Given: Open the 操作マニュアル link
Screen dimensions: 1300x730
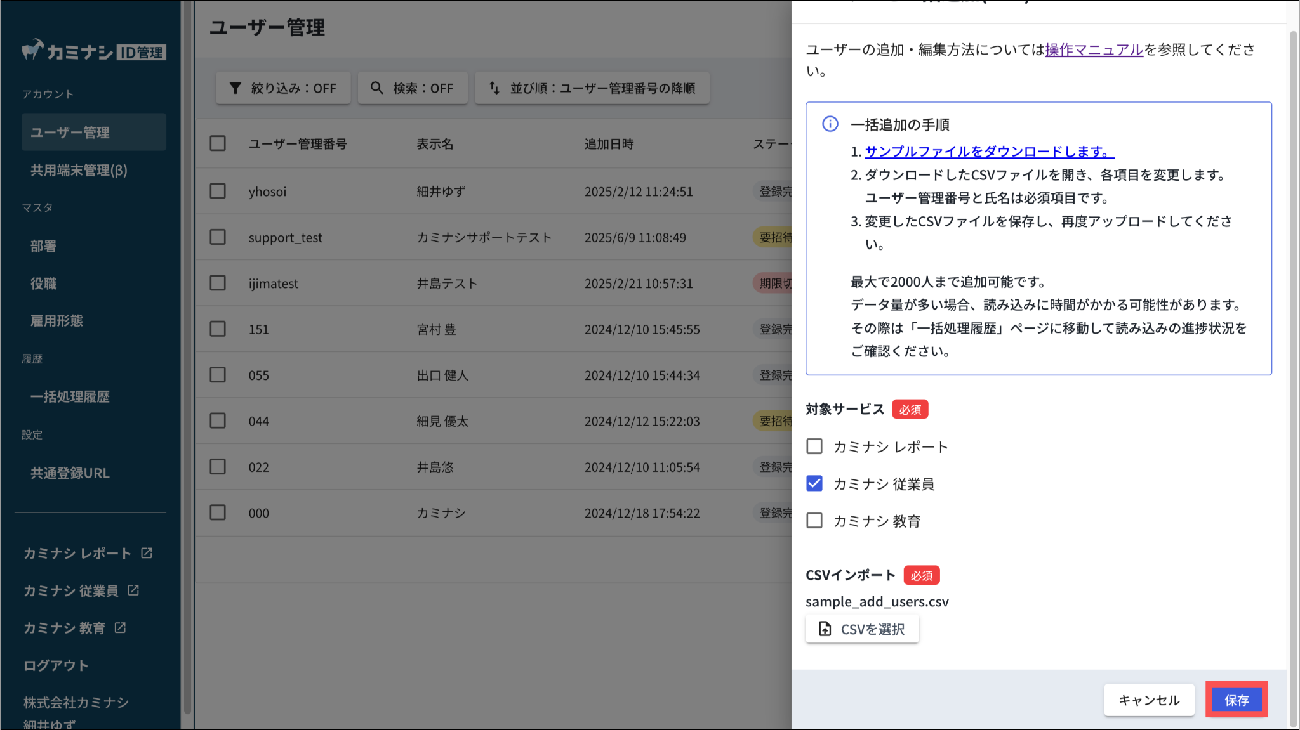Looking at the screenshot, I should pos(1094,49).
